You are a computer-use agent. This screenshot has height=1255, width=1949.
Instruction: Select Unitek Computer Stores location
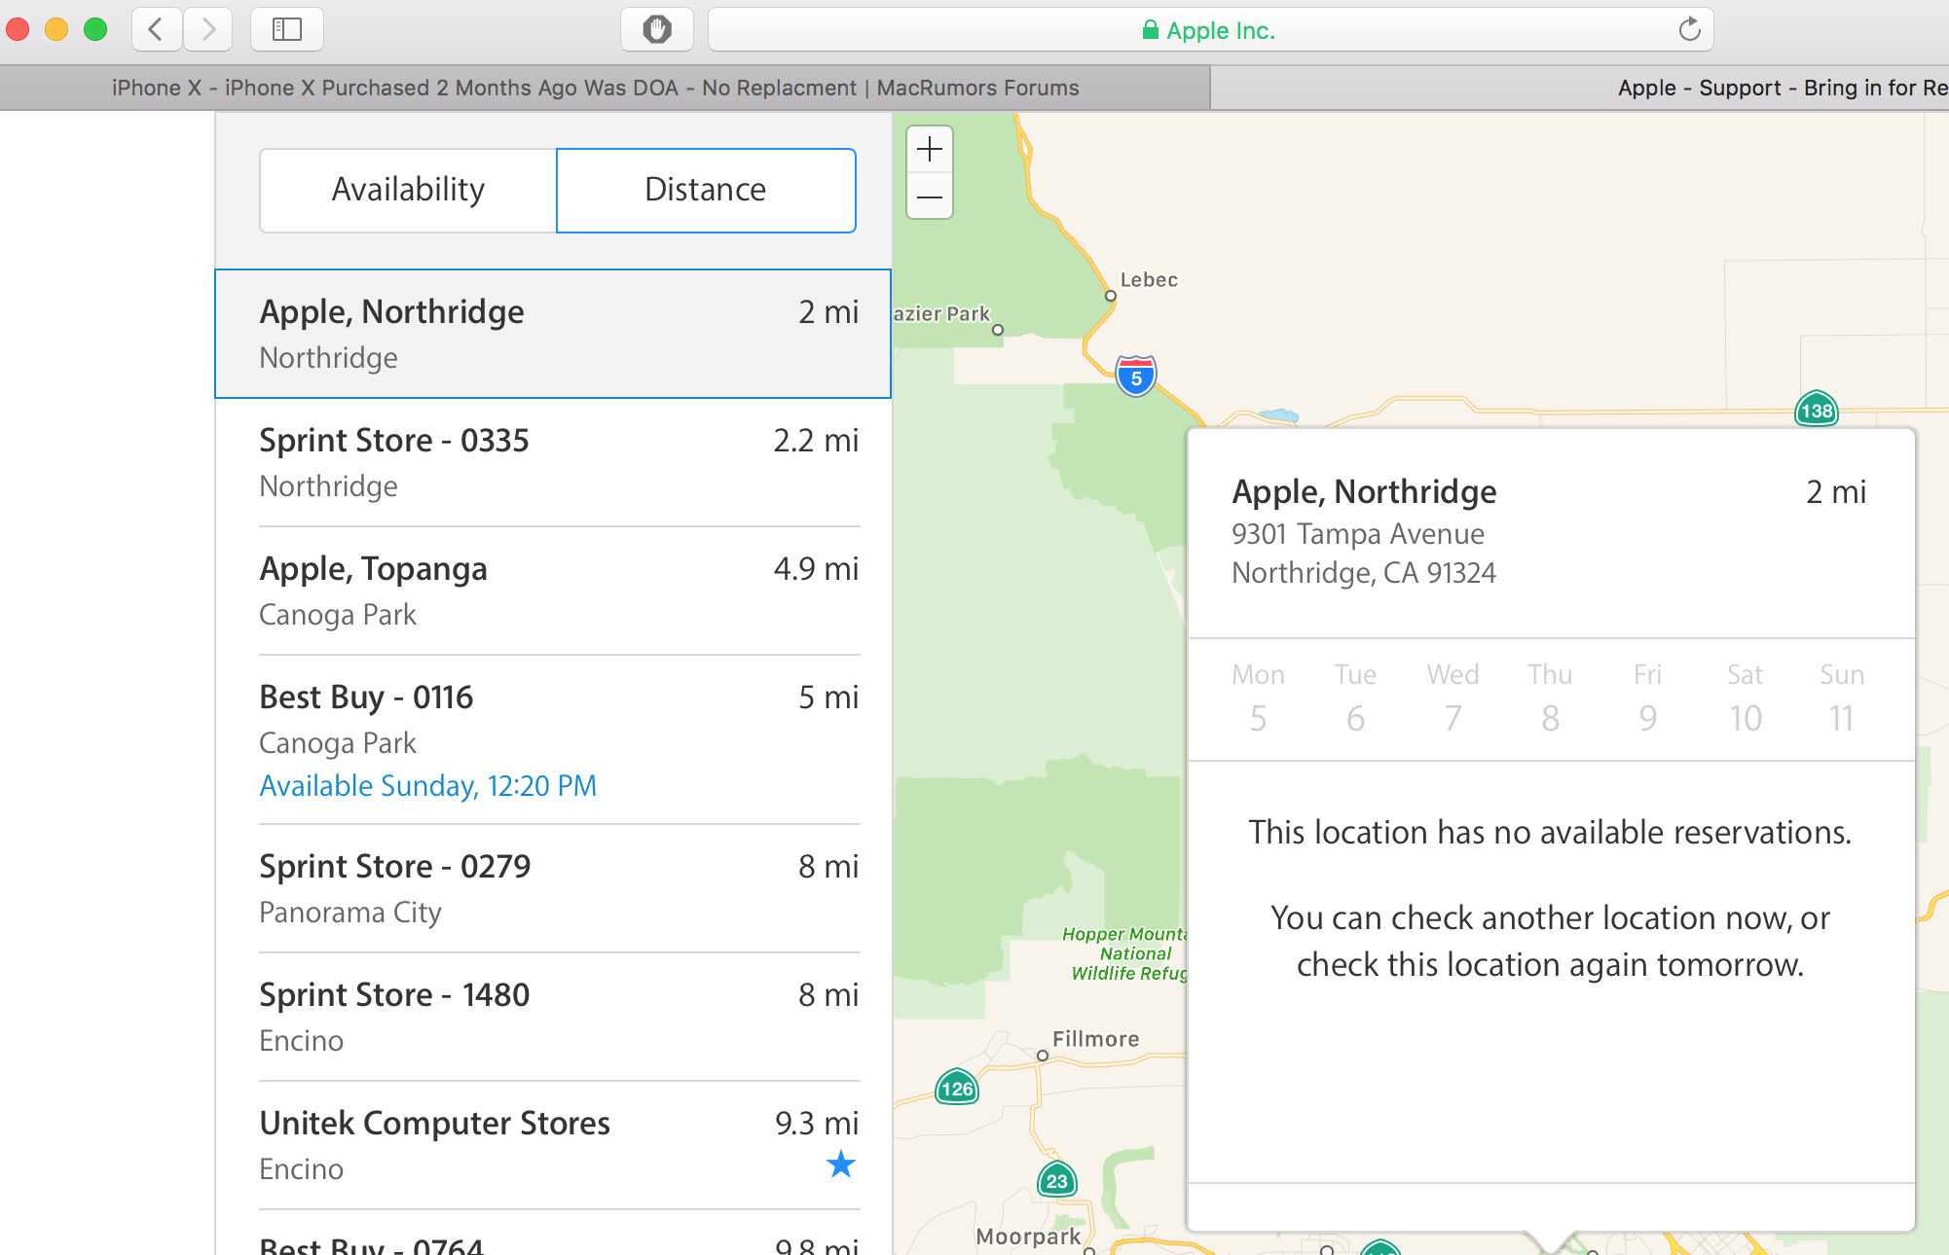click(553, 1145)
